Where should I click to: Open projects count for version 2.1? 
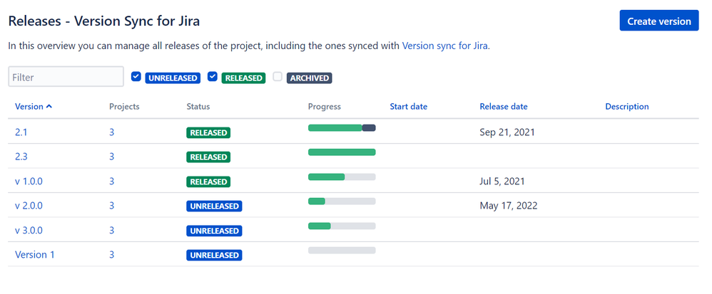pos(112,132)
